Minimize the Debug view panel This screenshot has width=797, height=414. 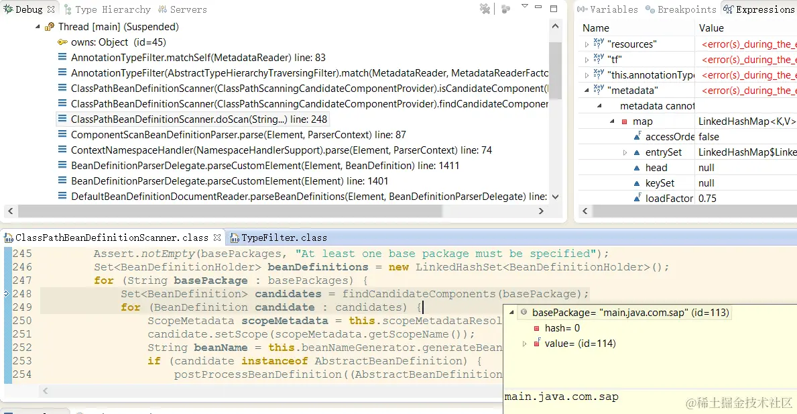pyautogui.click(x=538, y=7)
